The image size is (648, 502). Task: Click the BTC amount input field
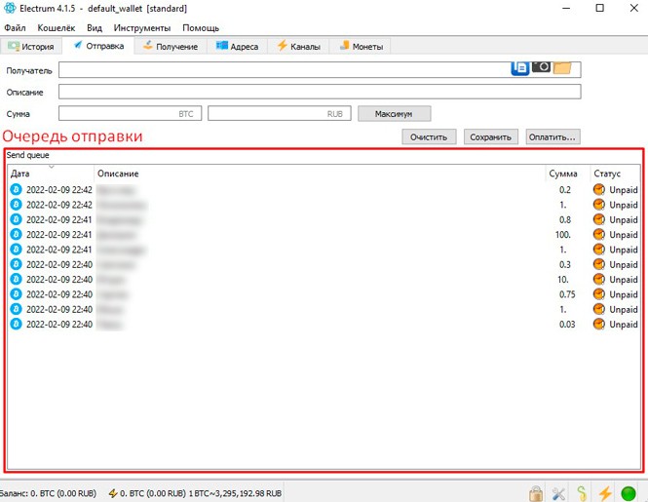pyautogui.click(x=131, y=114)
